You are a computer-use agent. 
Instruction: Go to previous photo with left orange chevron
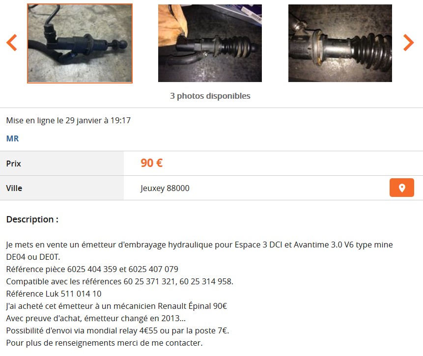click(12, 43)
